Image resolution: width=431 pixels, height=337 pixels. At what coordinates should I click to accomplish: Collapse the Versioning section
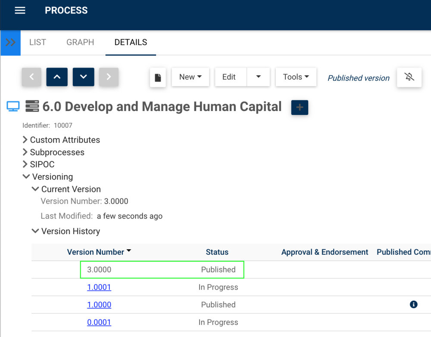[x=26, y=177]
